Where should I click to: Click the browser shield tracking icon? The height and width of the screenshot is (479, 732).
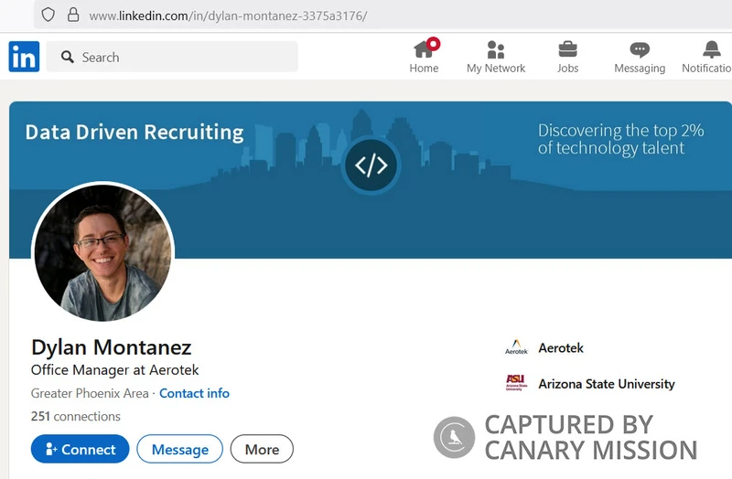pyautogui.click(x=48, y=15)
